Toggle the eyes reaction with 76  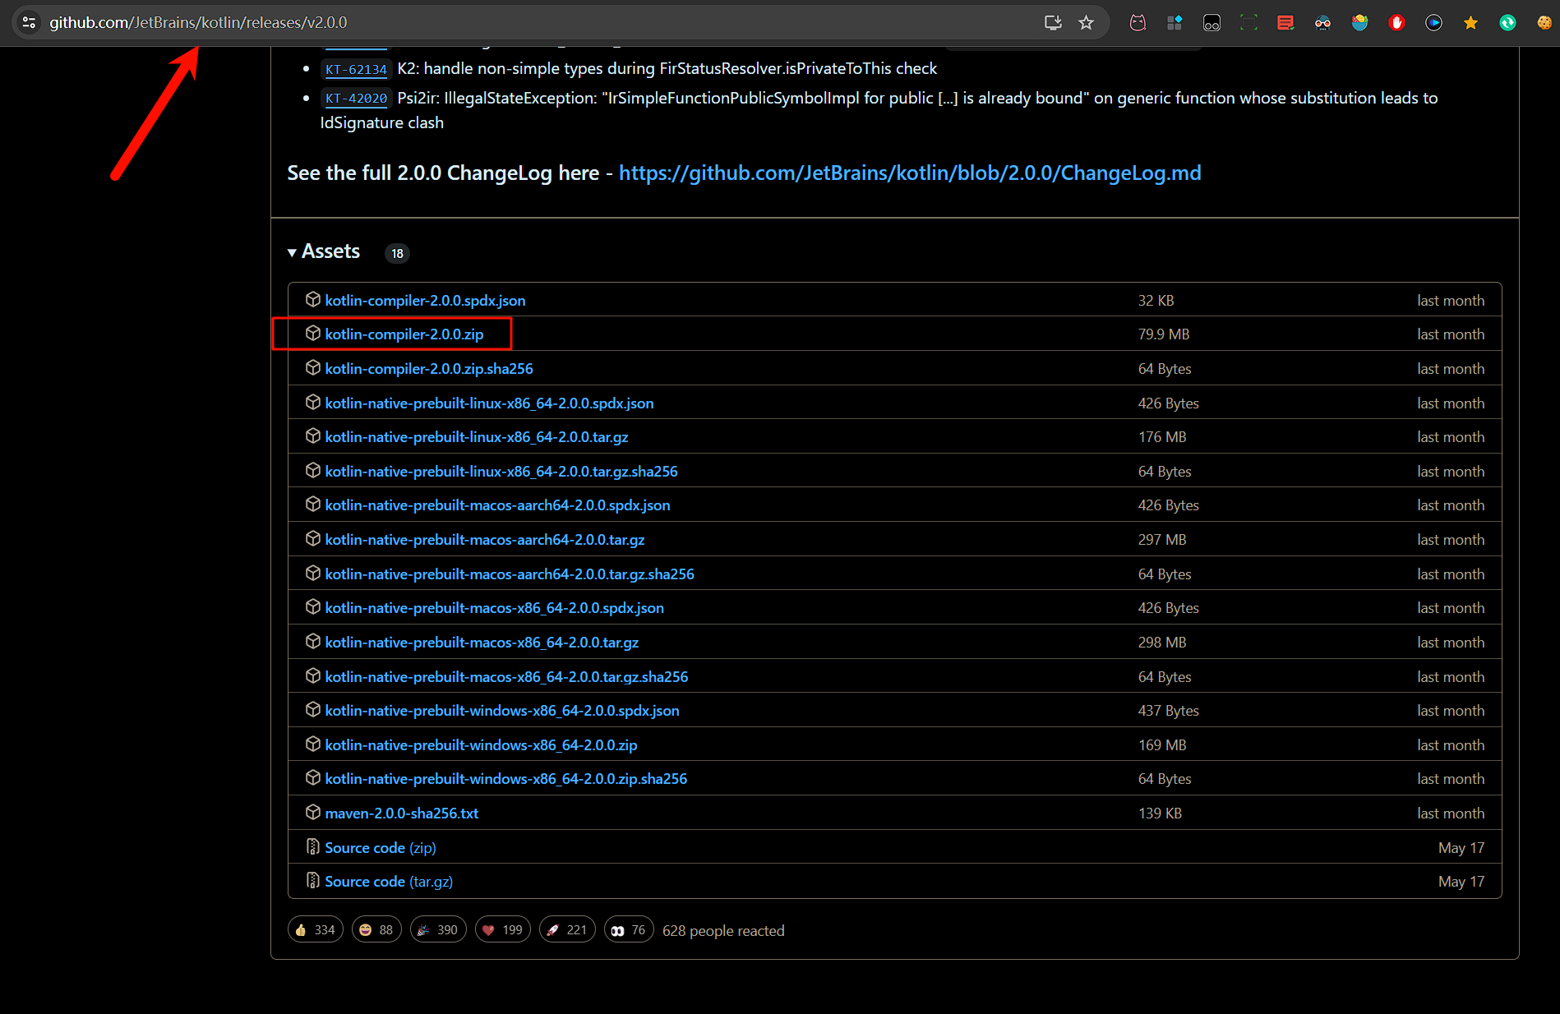click(628, 930)
